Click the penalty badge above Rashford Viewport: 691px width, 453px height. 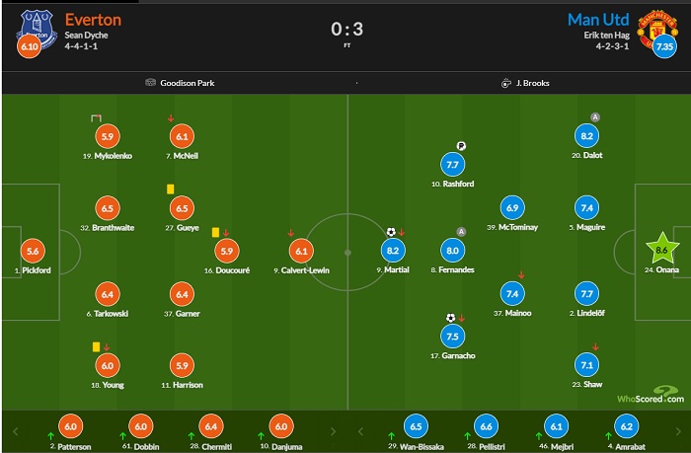click(x=461, y=145)
